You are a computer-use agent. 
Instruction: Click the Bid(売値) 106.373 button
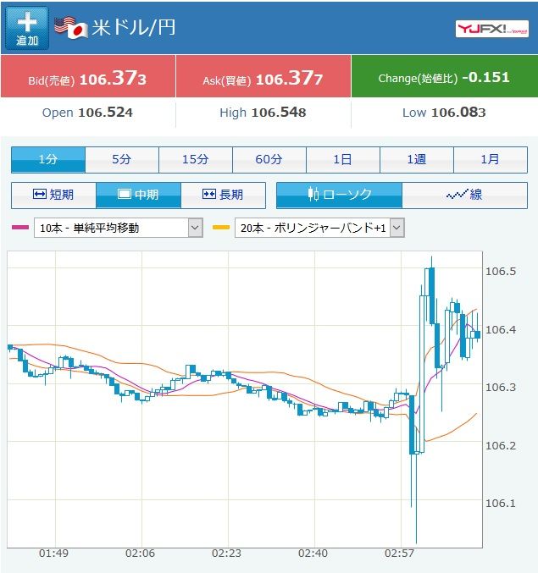coord(88,76)
